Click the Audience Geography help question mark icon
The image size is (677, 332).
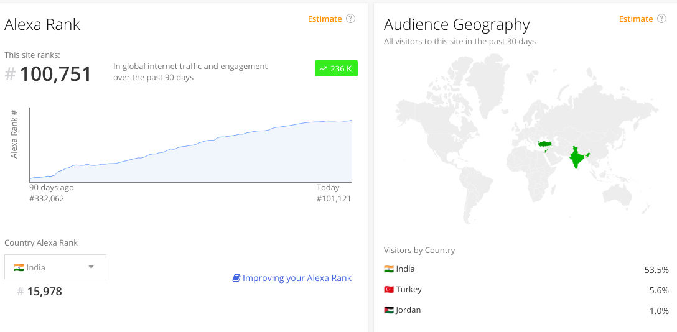[x=661, y=19]
